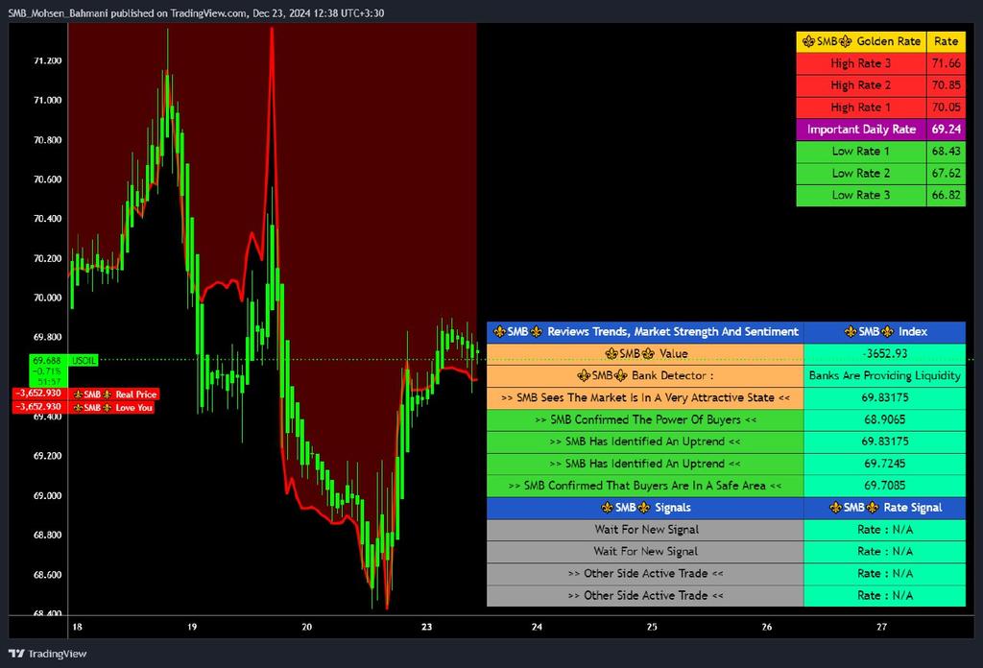The width and height of the screenshot is (983, 668).
Task: Click the -0.71% change label
Action: click(48, 371)
